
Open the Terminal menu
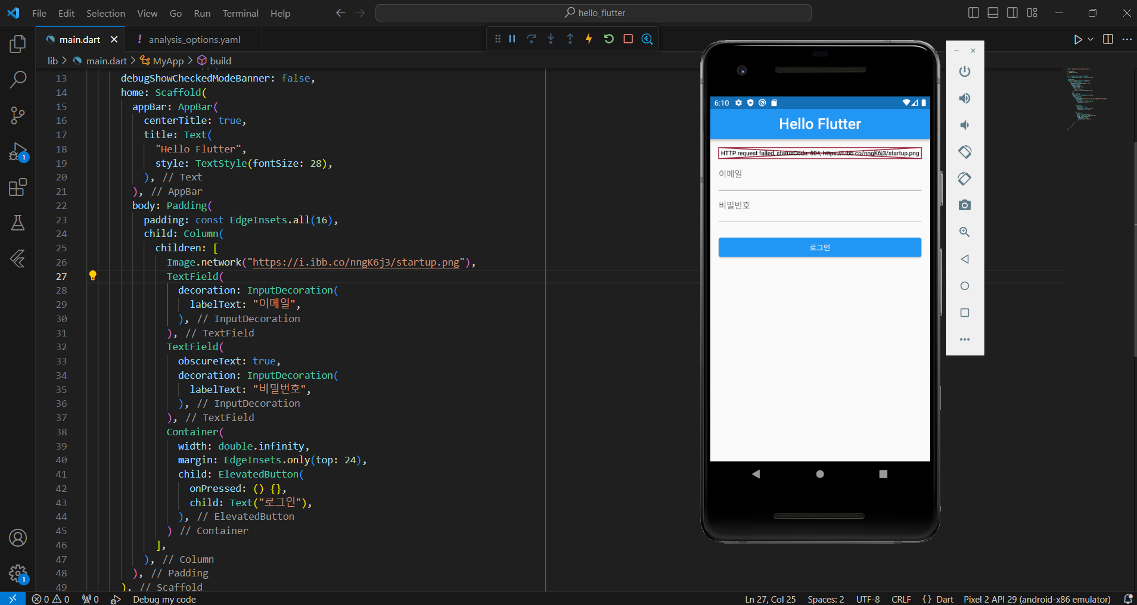pos(240,13)
